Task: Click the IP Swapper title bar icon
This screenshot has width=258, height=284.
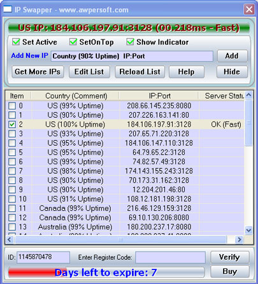Action: [8, 10]
